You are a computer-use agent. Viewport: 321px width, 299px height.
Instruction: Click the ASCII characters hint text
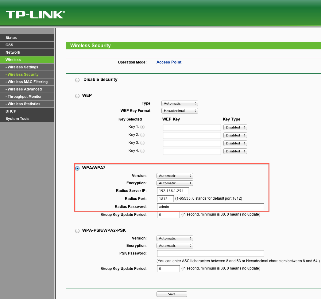coord(238,261)
